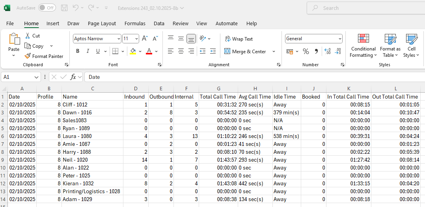Toggle the AutoSave switch
Image resolution: width=425 pixels, height=207 pixels.
click(47, 8)
